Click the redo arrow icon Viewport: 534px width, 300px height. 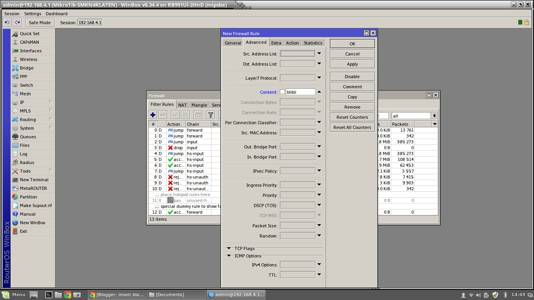coord(18,23)
